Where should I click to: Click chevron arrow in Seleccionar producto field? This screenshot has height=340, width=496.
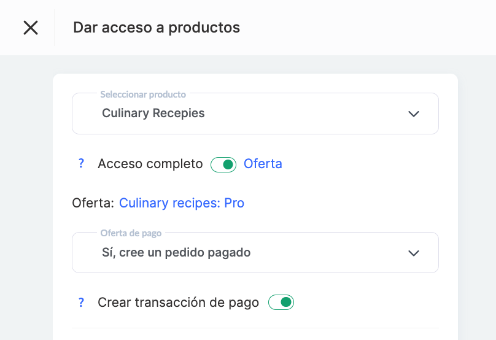pos(414,114)
